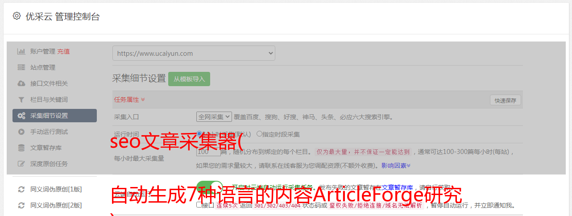
Task: Open the site URL dropdown https://www.ucaiyun.com
Action: pos(194,53)
